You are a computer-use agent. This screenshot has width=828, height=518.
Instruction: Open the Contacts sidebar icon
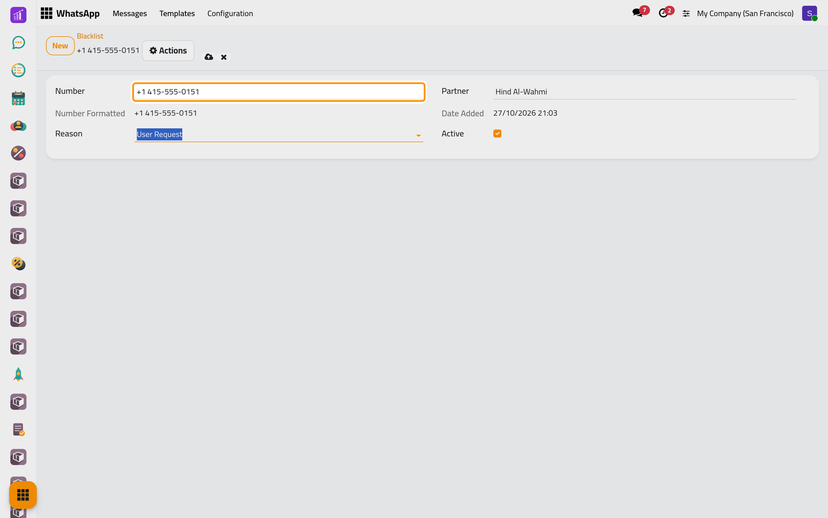(x=18, y=126)
